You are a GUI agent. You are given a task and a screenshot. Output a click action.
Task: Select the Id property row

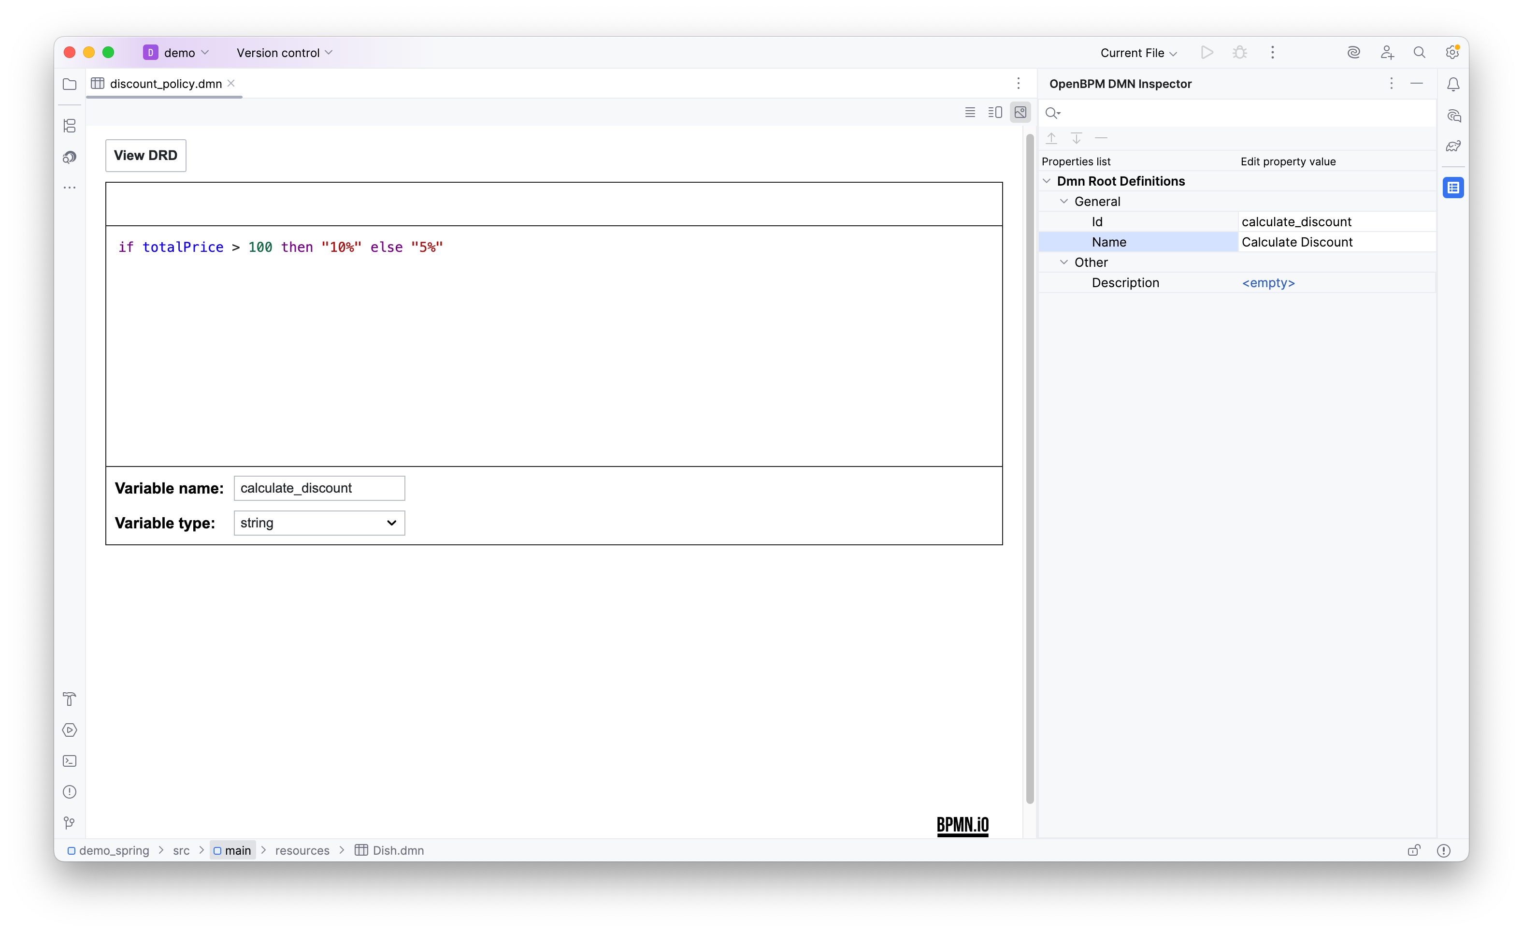coord(1138,222)
